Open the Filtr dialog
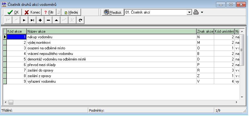Screen dimensions: 249x116 click(x=49, y=12)
